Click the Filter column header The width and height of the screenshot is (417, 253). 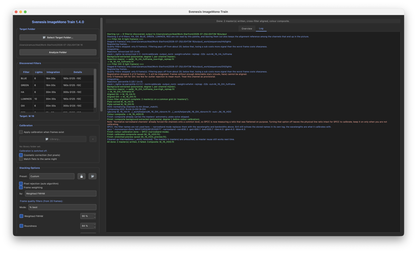pos(26,72)
